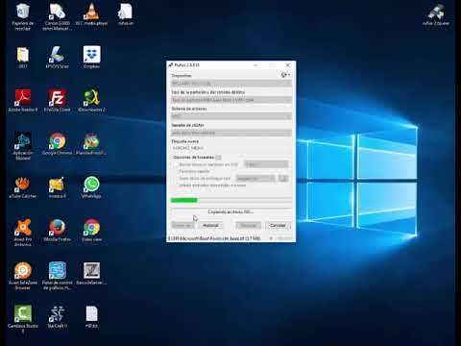
Task: Open FileZilla Client desktop icon
Action: click(58, 100)
